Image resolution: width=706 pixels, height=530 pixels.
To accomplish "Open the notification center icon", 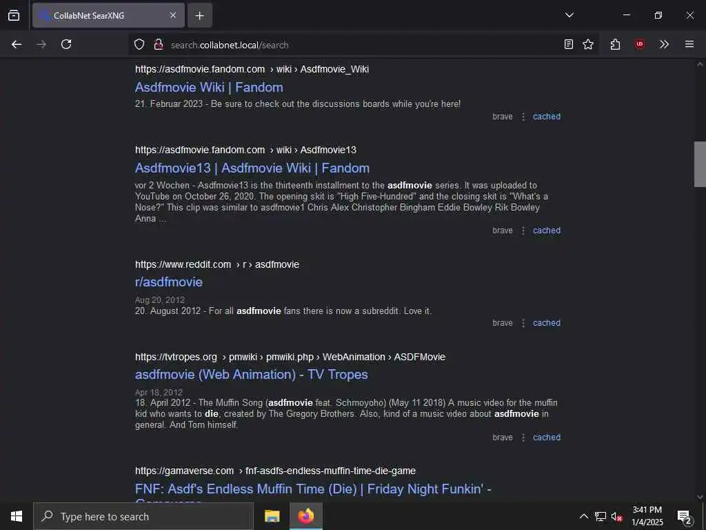I will (685, 517).
